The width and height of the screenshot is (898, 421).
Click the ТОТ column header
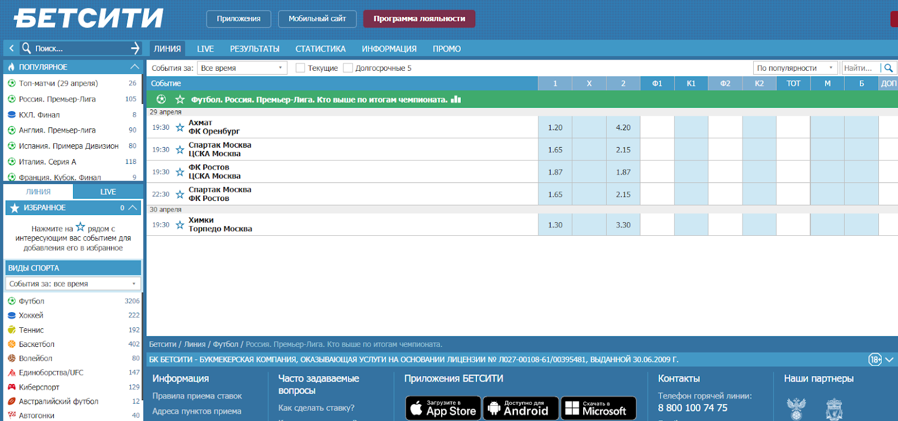click(x=793, y=83)
